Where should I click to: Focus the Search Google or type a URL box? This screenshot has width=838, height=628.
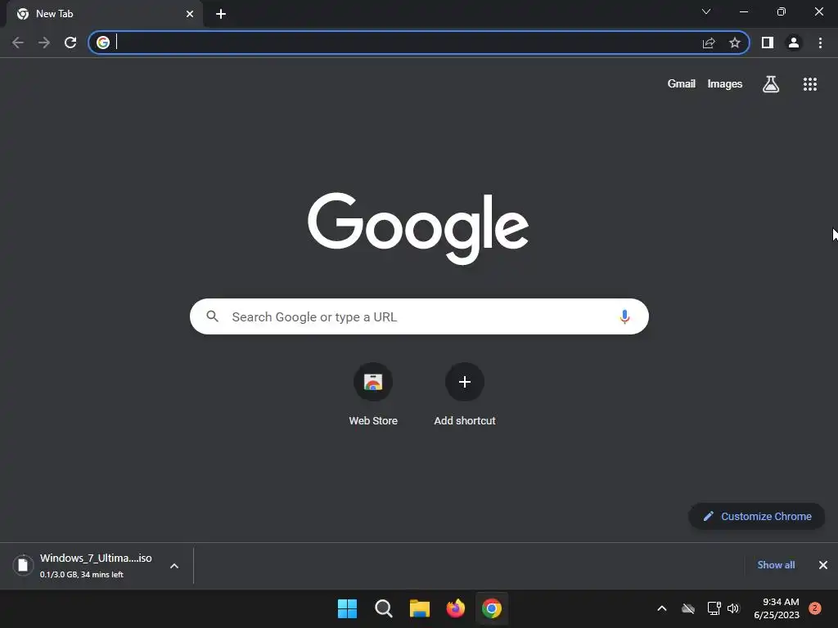(419, 316)
